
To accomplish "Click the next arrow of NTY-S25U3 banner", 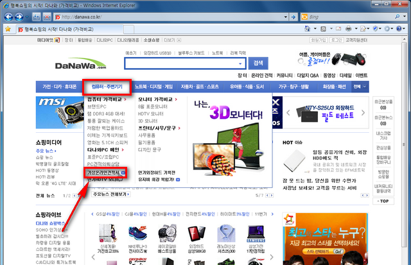I will coord(363,113).
